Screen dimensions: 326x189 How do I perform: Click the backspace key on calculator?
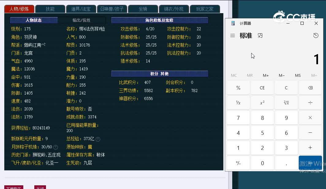310,88
